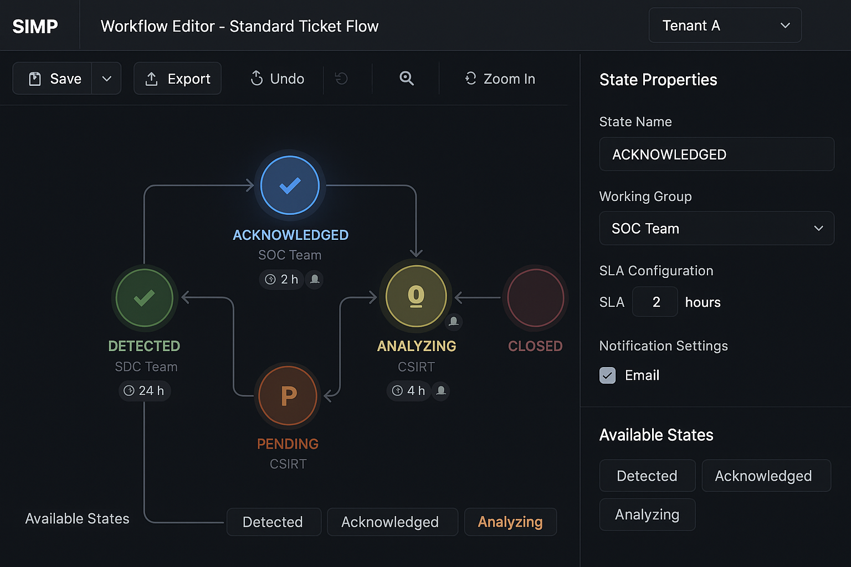Click the SLA hours input field
This screenshot has height=567, width=851.
click(655, 302)
